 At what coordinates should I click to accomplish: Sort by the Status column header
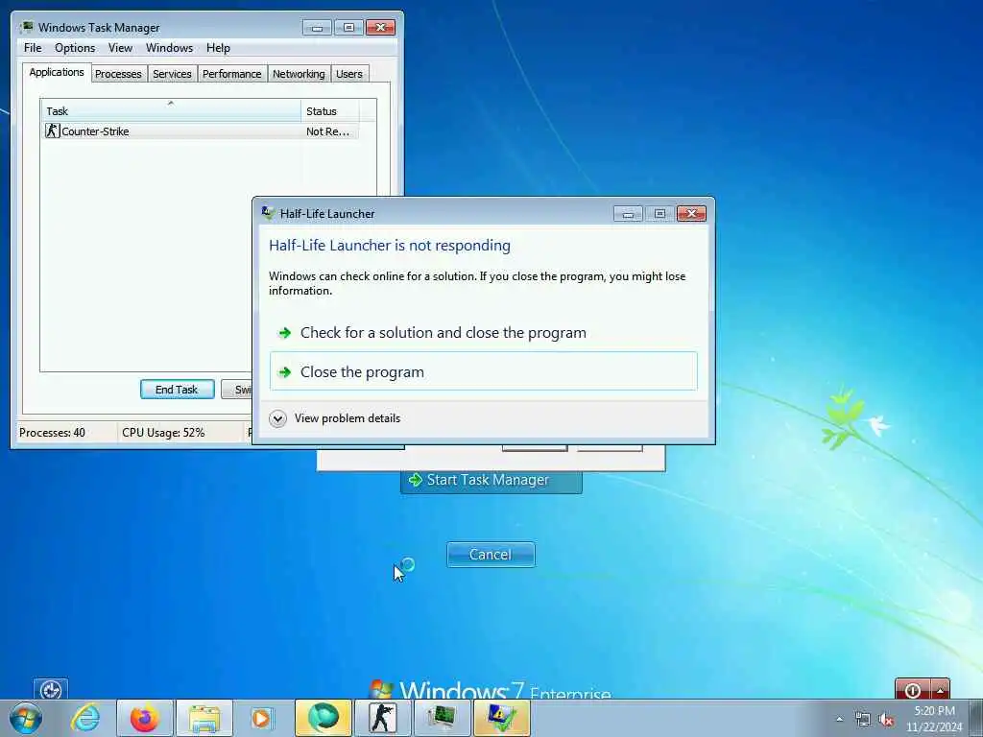[x=330, y=111]
